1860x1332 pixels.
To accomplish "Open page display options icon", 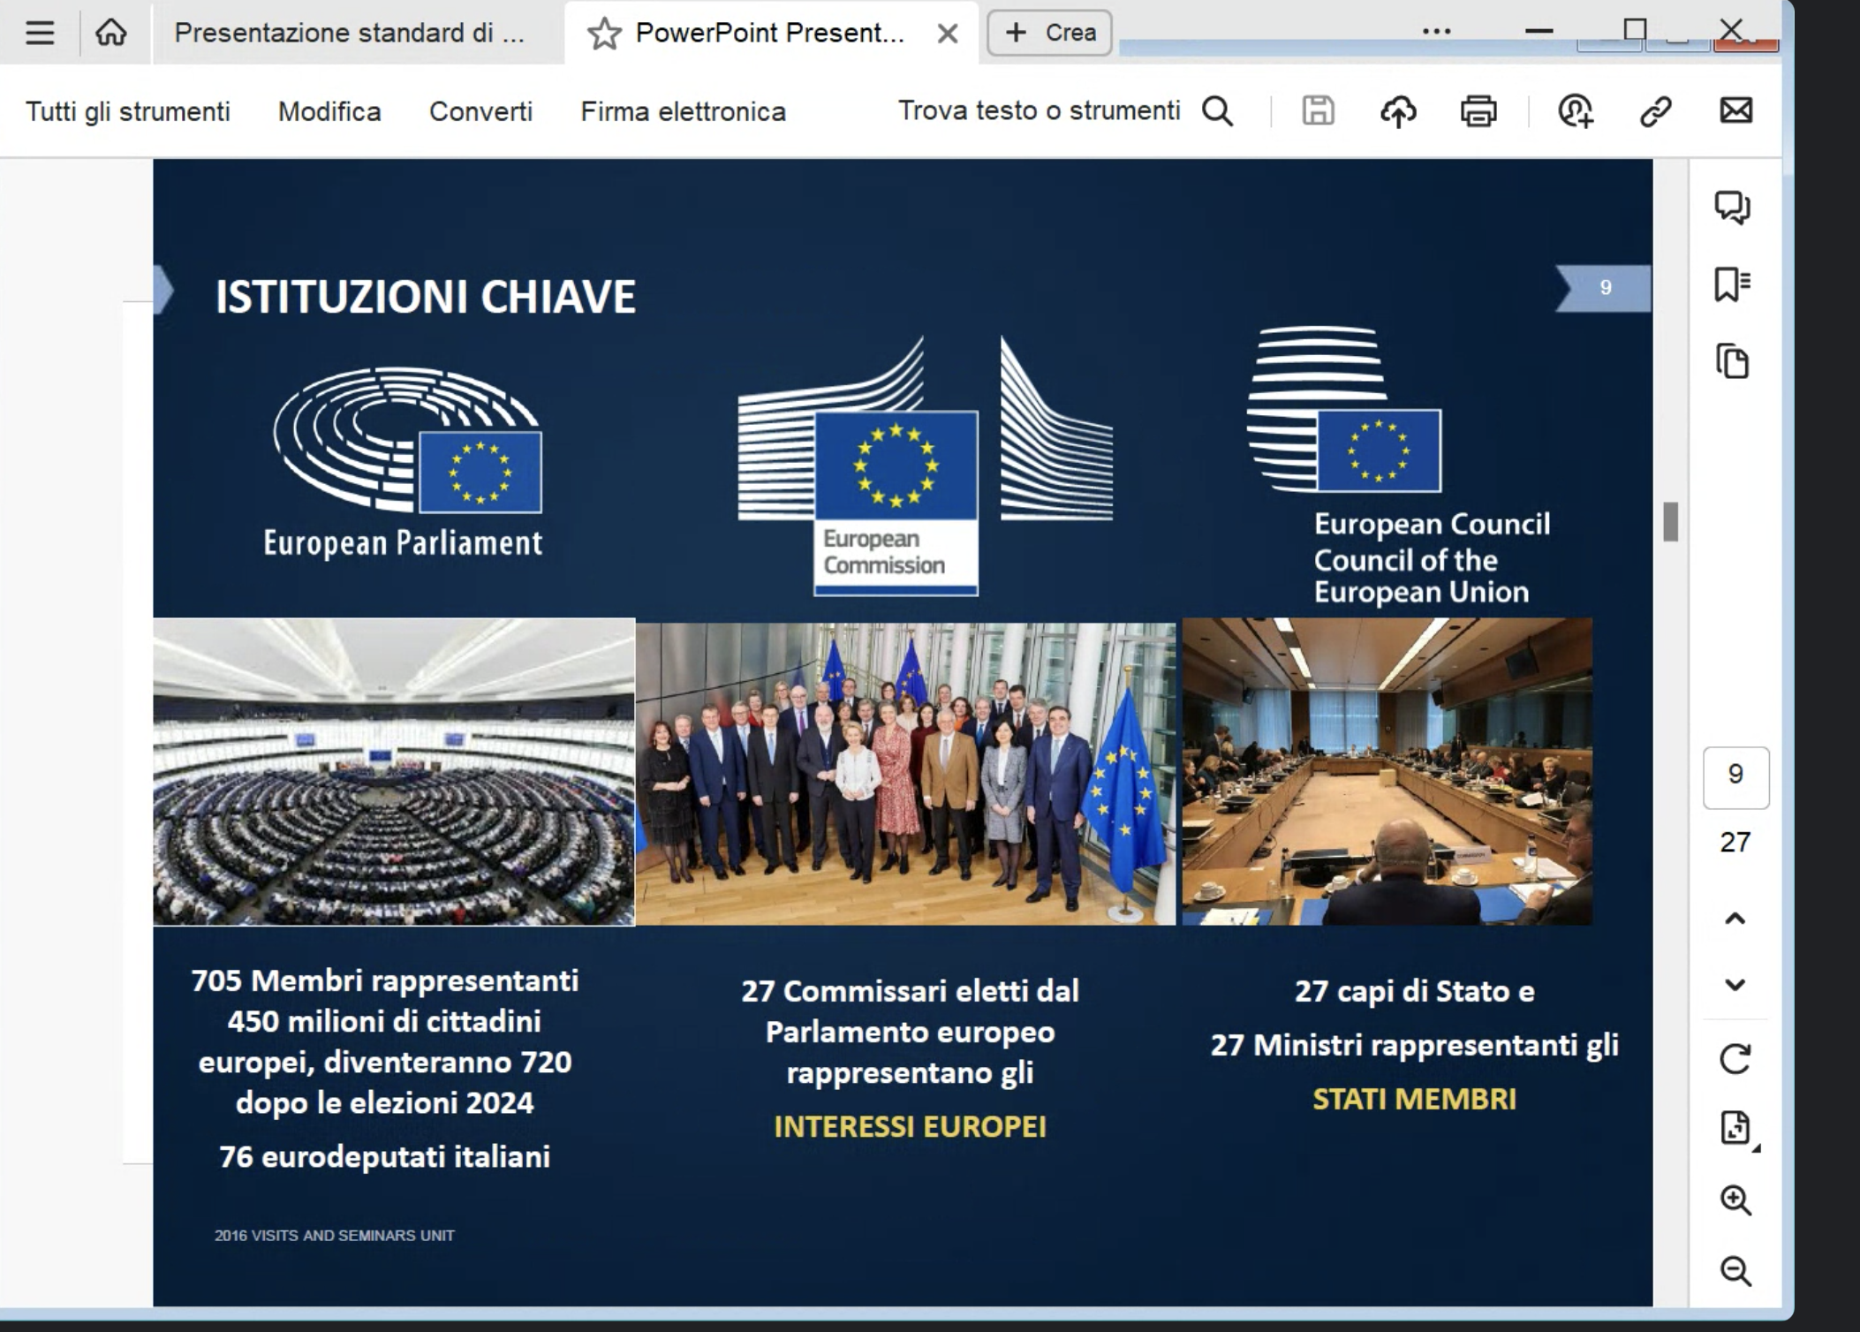I will 1736,1128.
